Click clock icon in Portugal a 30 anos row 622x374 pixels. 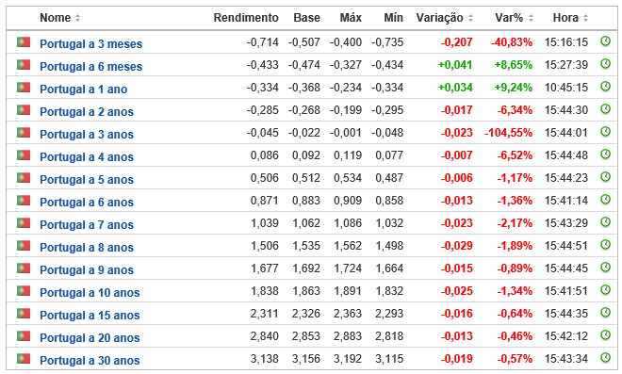coord(605,357)
